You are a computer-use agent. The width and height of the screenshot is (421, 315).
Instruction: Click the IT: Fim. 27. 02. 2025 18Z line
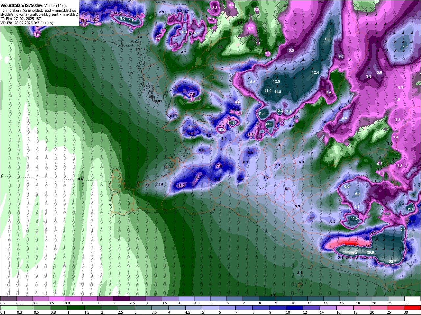pyautogui.click(x=21, y=19)
